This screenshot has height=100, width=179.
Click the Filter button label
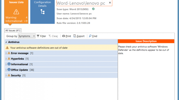[43, 36]
